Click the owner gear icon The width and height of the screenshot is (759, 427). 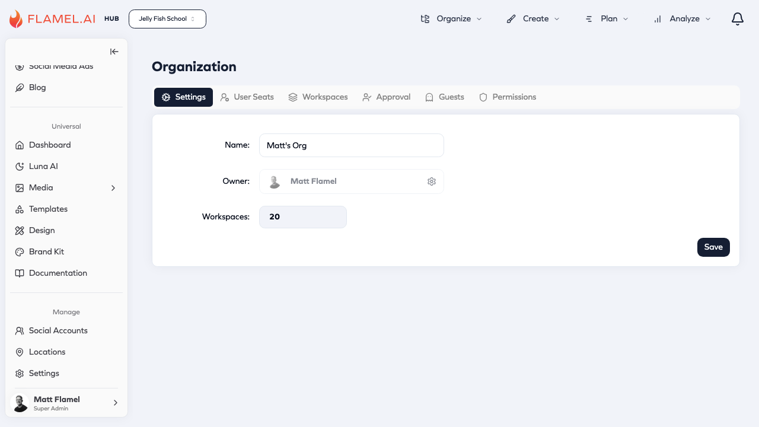coord(432,181)
